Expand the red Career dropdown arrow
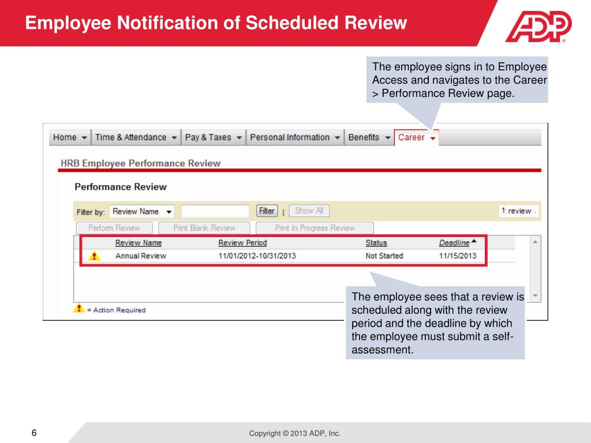 click(433, 138)
